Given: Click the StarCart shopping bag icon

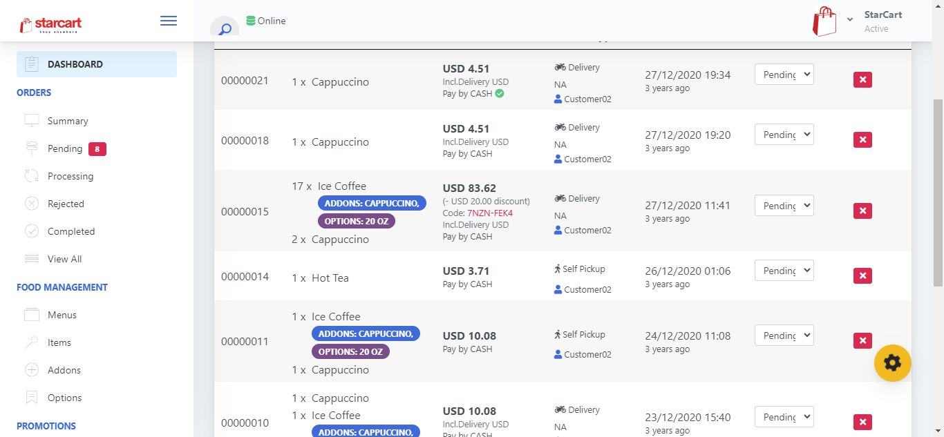Looking at the screenshot, I should (x=824, y=21).
